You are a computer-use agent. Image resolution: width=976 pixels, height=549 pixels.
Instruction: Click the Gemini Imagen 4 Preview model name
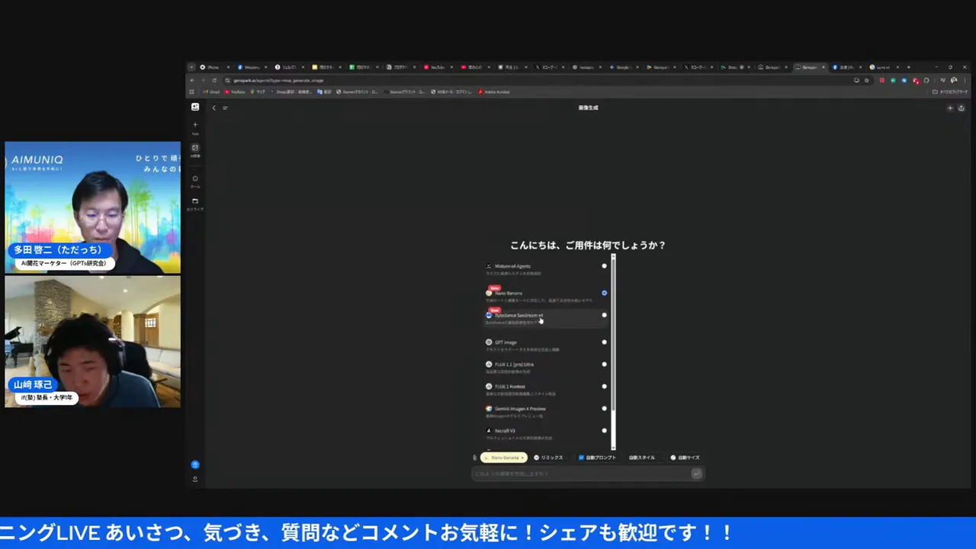coord(520,409)
